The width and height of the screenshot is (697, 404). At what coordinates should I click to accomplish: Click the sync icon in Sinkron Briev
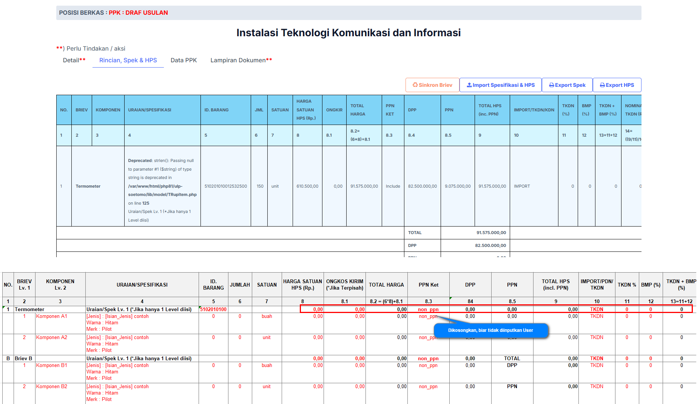tap(415, 85)
